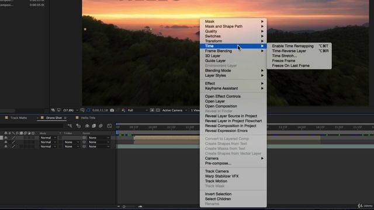The image size is (374, 210).
Task: Expand the Camera submenu arrow
Action: pyautogui.click(x=262, y=158)
